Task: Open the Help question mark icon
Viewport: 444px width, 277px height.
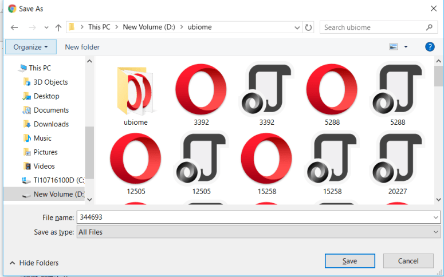Action: tap(430, 47)
